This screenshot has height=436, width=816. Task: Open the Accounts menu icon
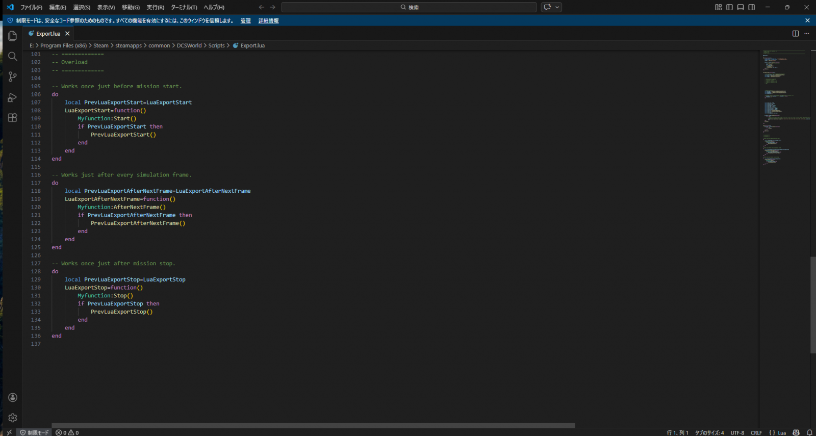point(13,397)
